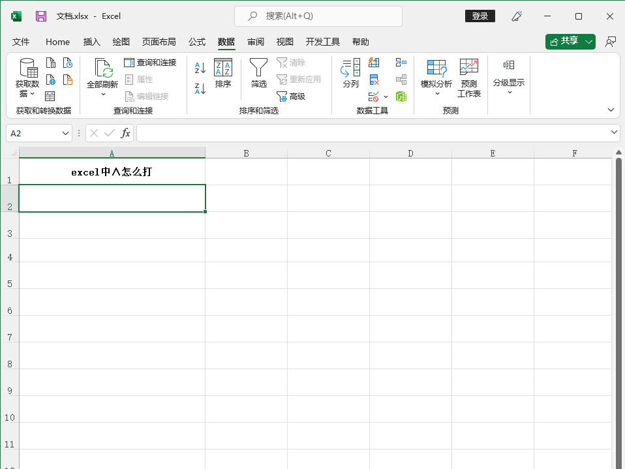625x469 pixels.
Task: Open the custom 排序 sort dialog
Action: click(x=223, y=73)
